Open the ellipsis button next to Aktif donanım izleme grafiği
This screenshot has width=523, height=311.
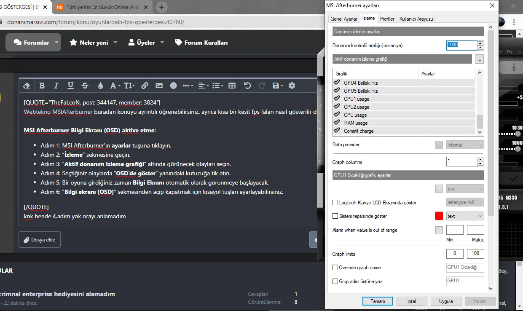[x=479, y=59]
